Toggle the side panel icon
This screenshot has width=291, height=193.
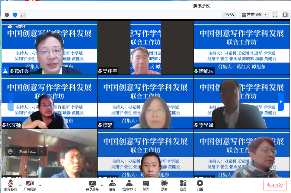285,15
